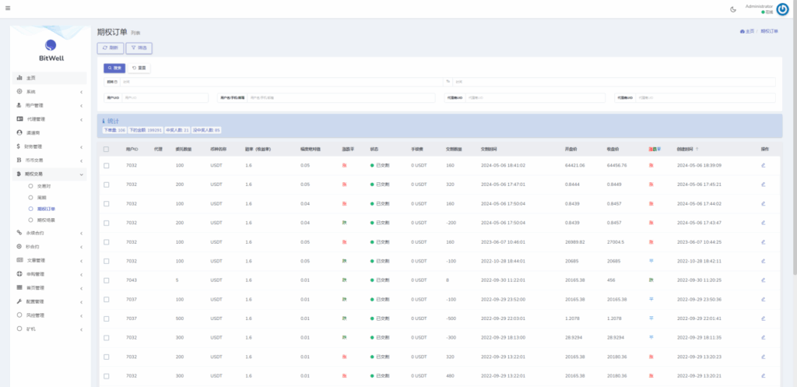Select 期权场景 in the sidebar submenu
The height and width of the screenshot is (387, 797).
coord(47,220)
